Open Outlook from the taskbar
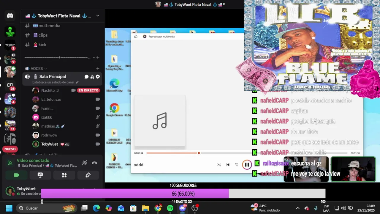 [121, 208]
